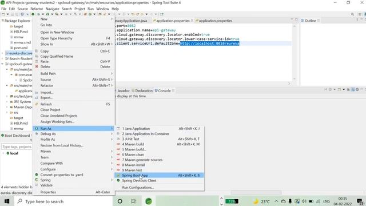Select Restore from Local History...
Viewport: 366px width, 206px height.
tap(74, 145)
